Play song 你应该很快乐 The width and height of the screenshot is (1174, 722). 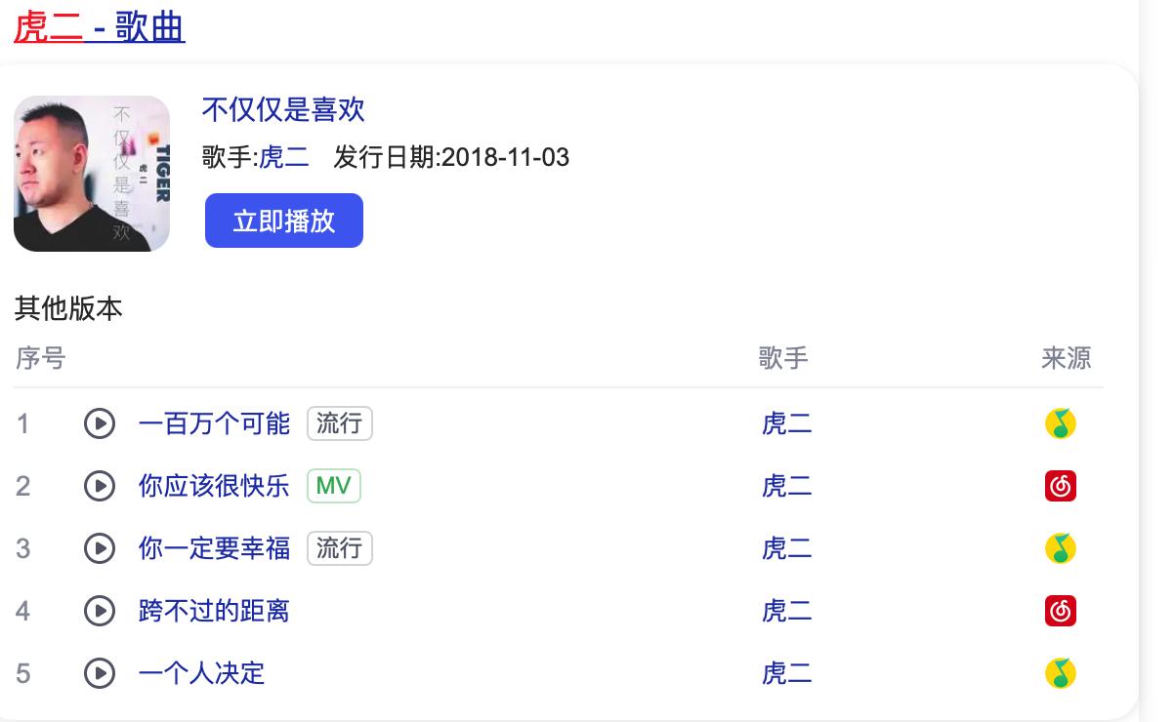pyautogui.click(x=100, y=486)
